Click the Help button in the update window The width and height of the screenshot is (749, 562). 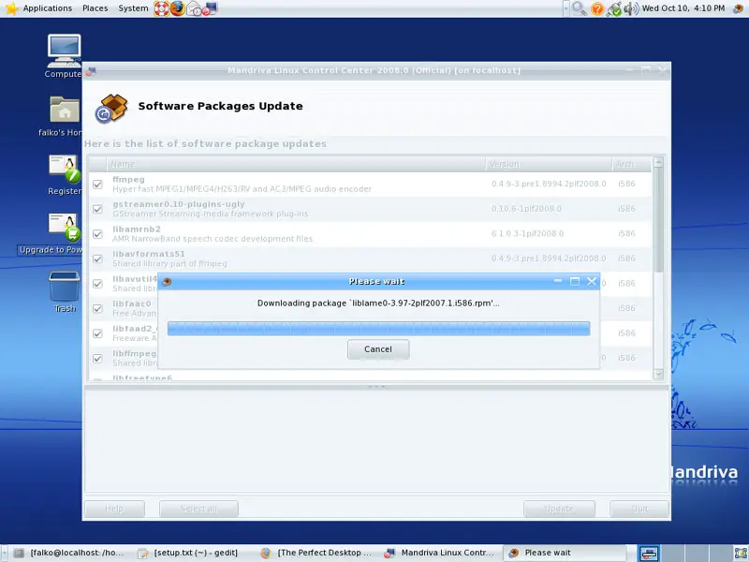coord(114,509)
